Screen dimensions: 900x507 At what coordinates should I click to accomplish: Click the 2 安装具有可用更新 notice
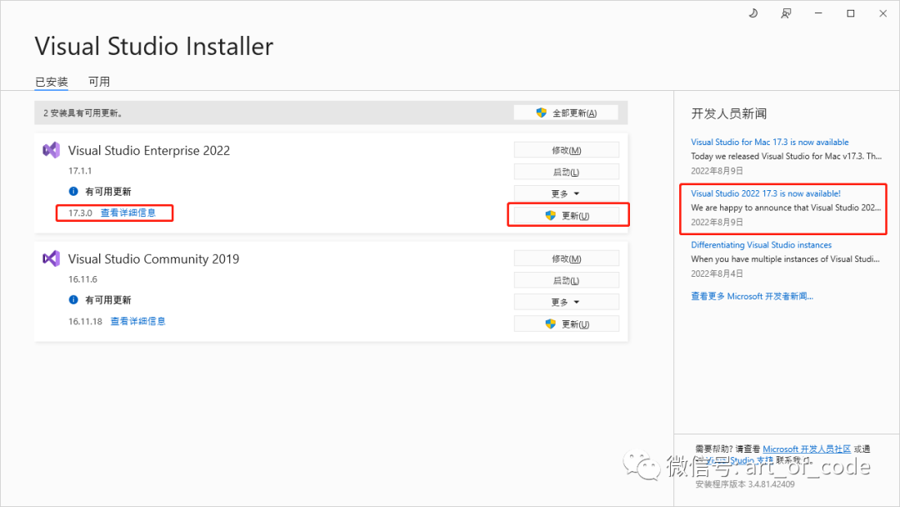(x=82, y=113)
